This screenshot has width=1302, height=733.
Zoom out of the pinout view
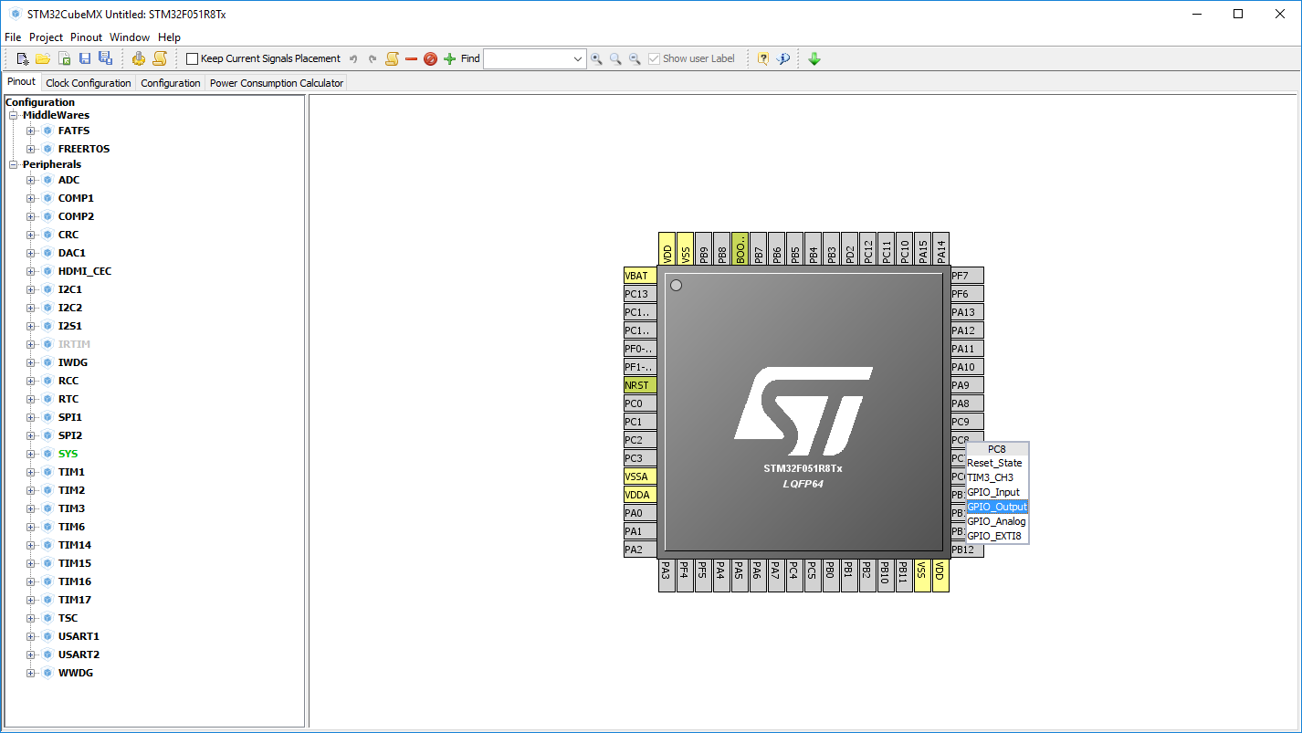click(634, 58)
